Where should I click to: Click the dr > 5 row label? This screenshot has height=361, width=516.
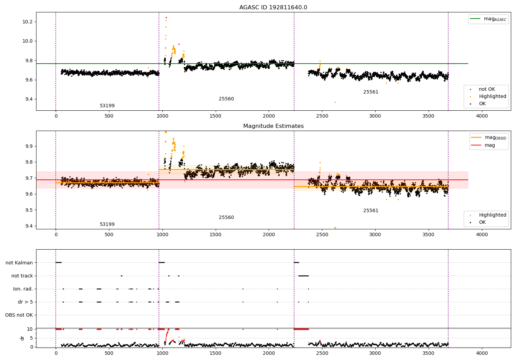pos(25,302)
